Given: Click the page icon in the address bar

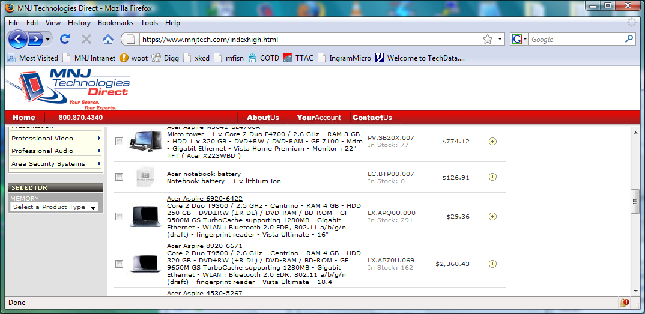Looking at the screenshot, I should pos(130,40).
